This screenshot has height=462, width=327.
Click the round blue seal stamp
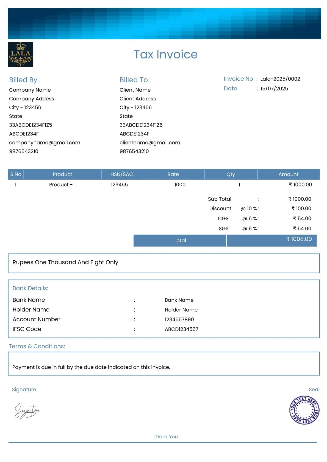click(304, 410)
